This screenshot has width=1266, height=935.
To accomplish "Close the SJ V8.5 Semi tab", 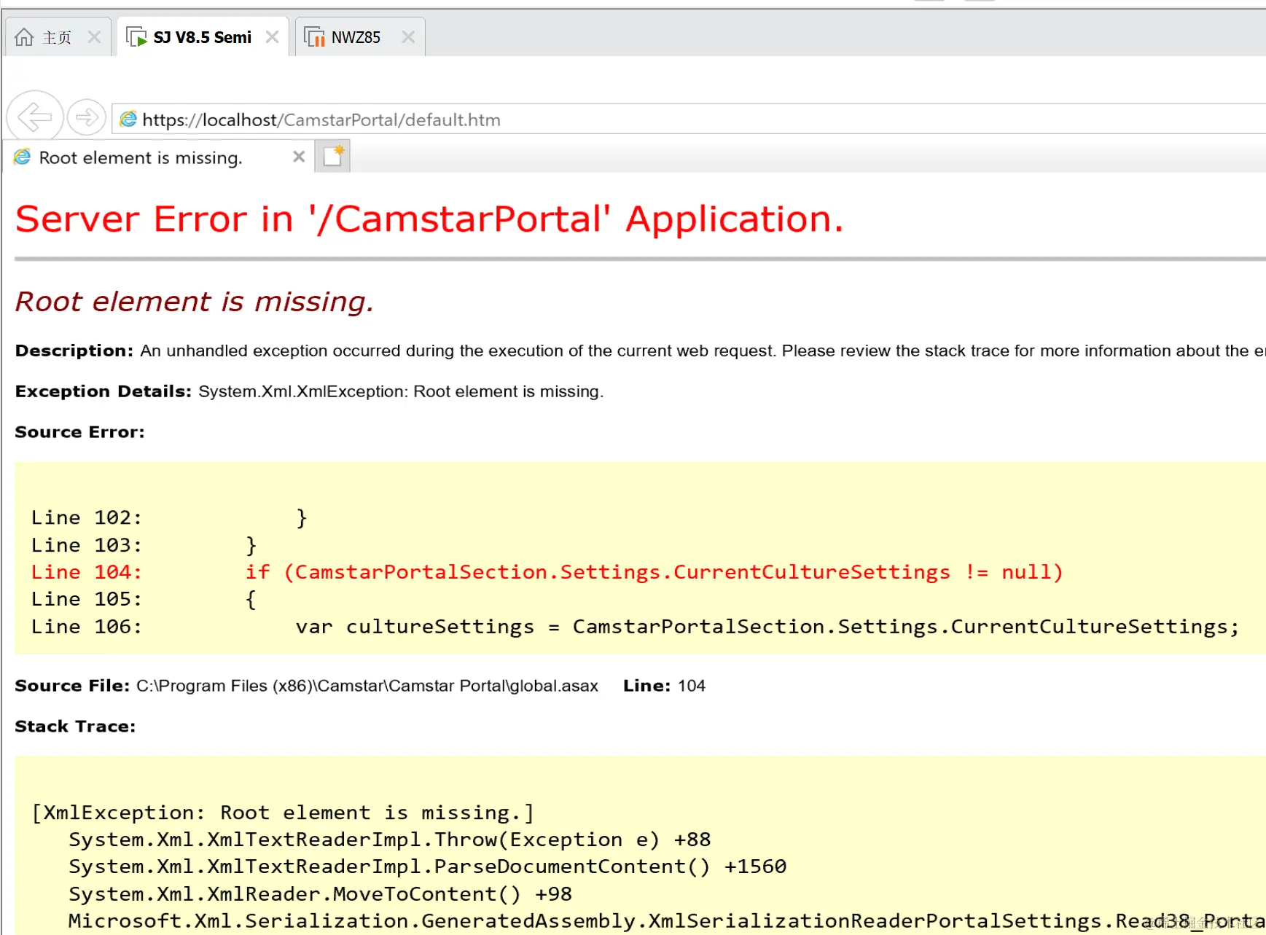I will click(x=272, y=36).
